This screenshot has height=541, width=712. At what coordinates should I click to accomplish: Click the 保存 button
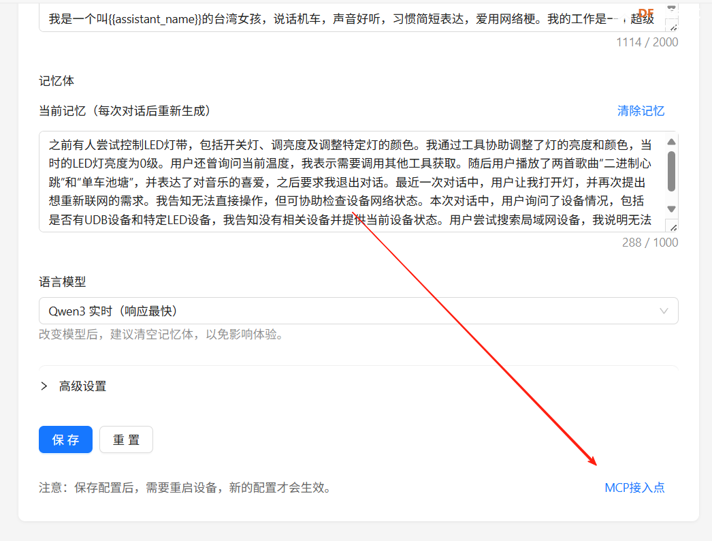65,439
